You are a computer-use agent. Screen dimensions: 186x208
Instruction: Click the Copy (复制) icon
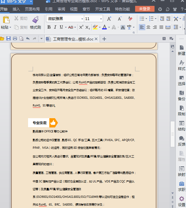[x=16, y=27]
